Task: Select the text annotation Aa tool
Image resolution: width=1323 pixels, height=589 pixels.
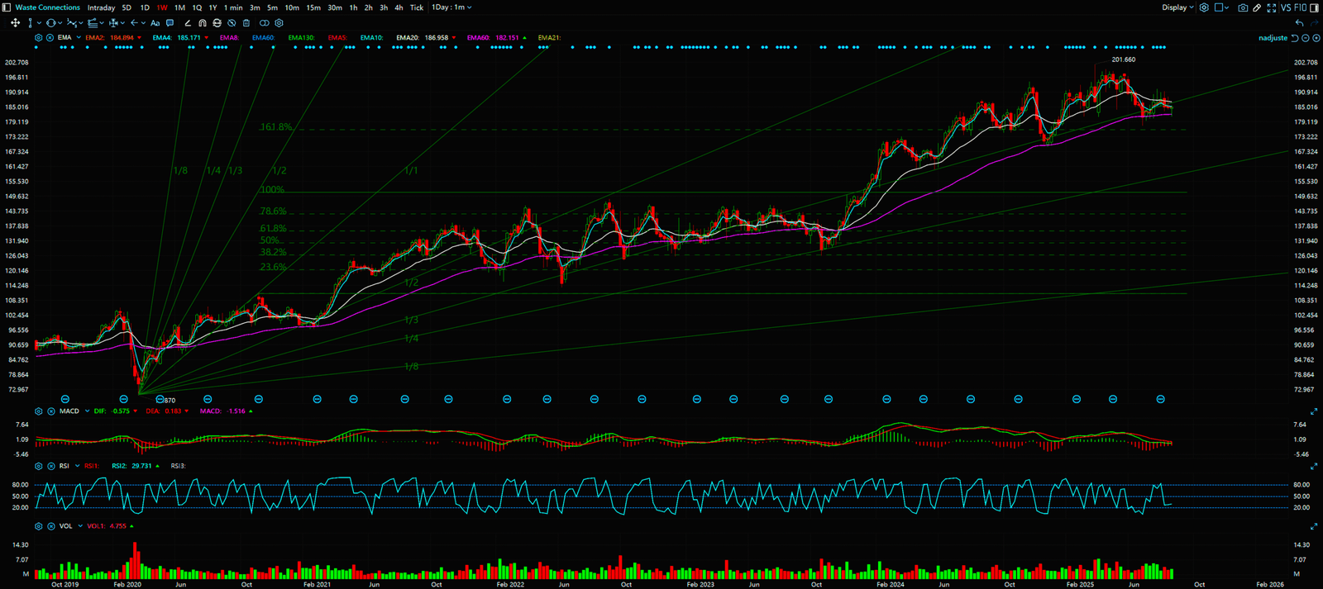Action: click(155, 23)
